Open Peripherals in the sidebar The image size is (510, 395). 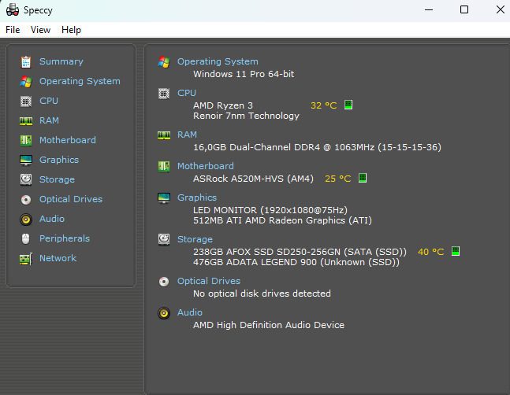click(65, 238)
